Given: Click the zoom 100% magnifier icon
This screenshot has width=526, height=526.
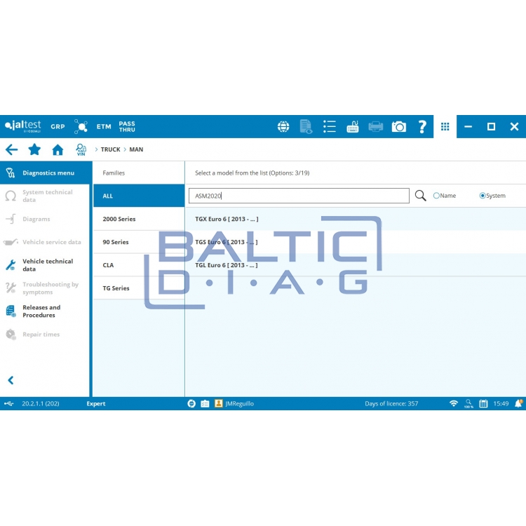Looking at the screenshot, I should (x=468, y=403).
